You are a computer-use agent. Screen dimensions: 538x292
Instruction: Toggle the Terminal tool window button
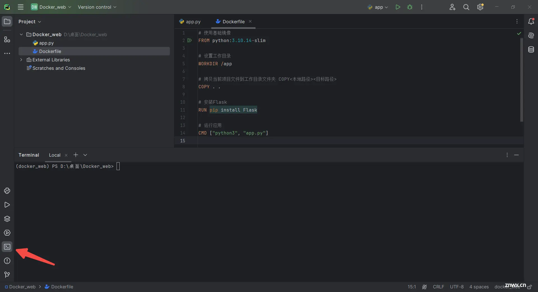pyautogui.click(x=7, y=247)
